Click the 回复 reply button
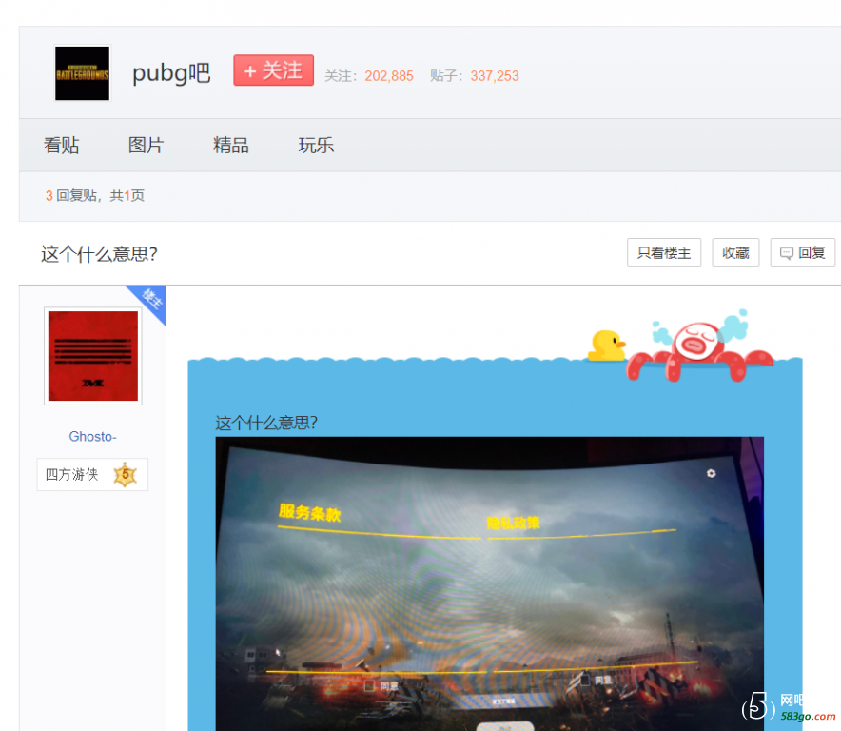 (802, 252)
